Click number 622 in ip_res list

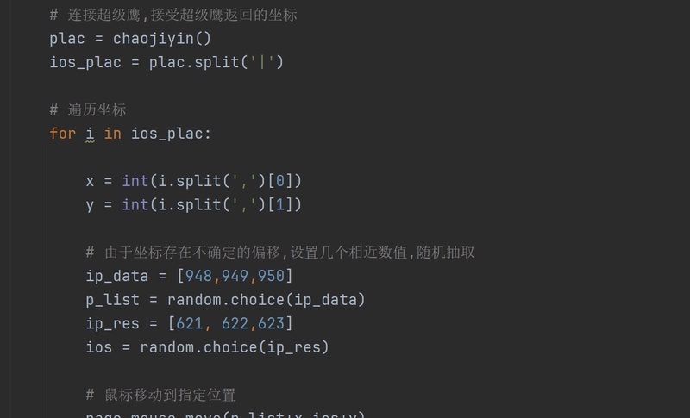pyautogui.click(x=235, y=323)
